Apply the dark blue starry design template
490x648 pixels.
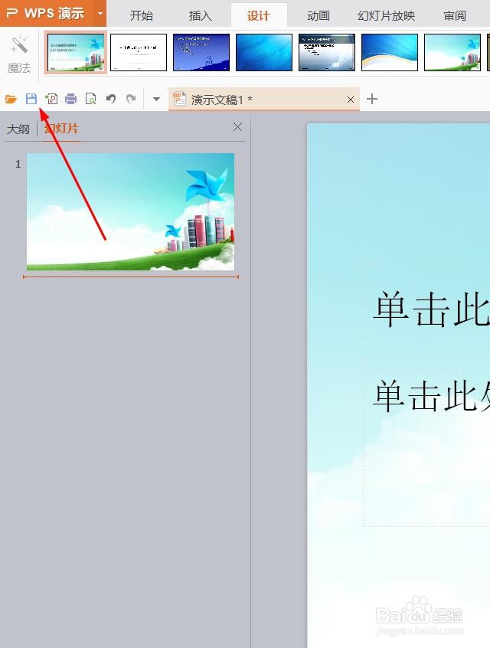tap(201, 53)
